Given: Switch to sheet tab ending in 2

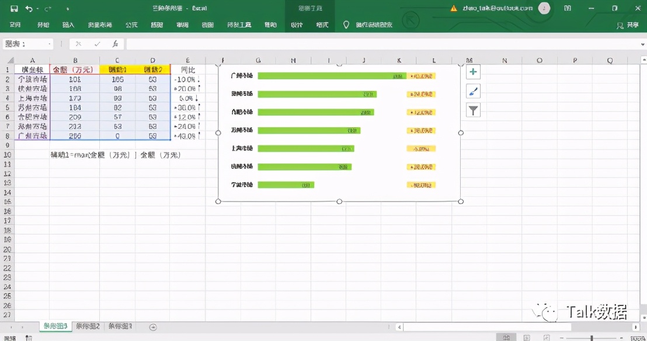Looking at the screenshot, I should [x=88, y=326].
